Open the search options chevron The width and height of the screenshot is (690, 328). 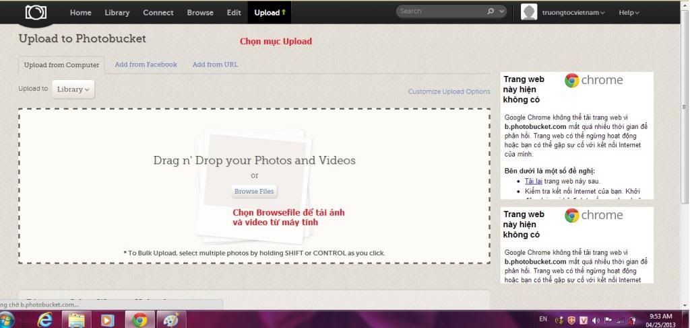tap(502, 11)
